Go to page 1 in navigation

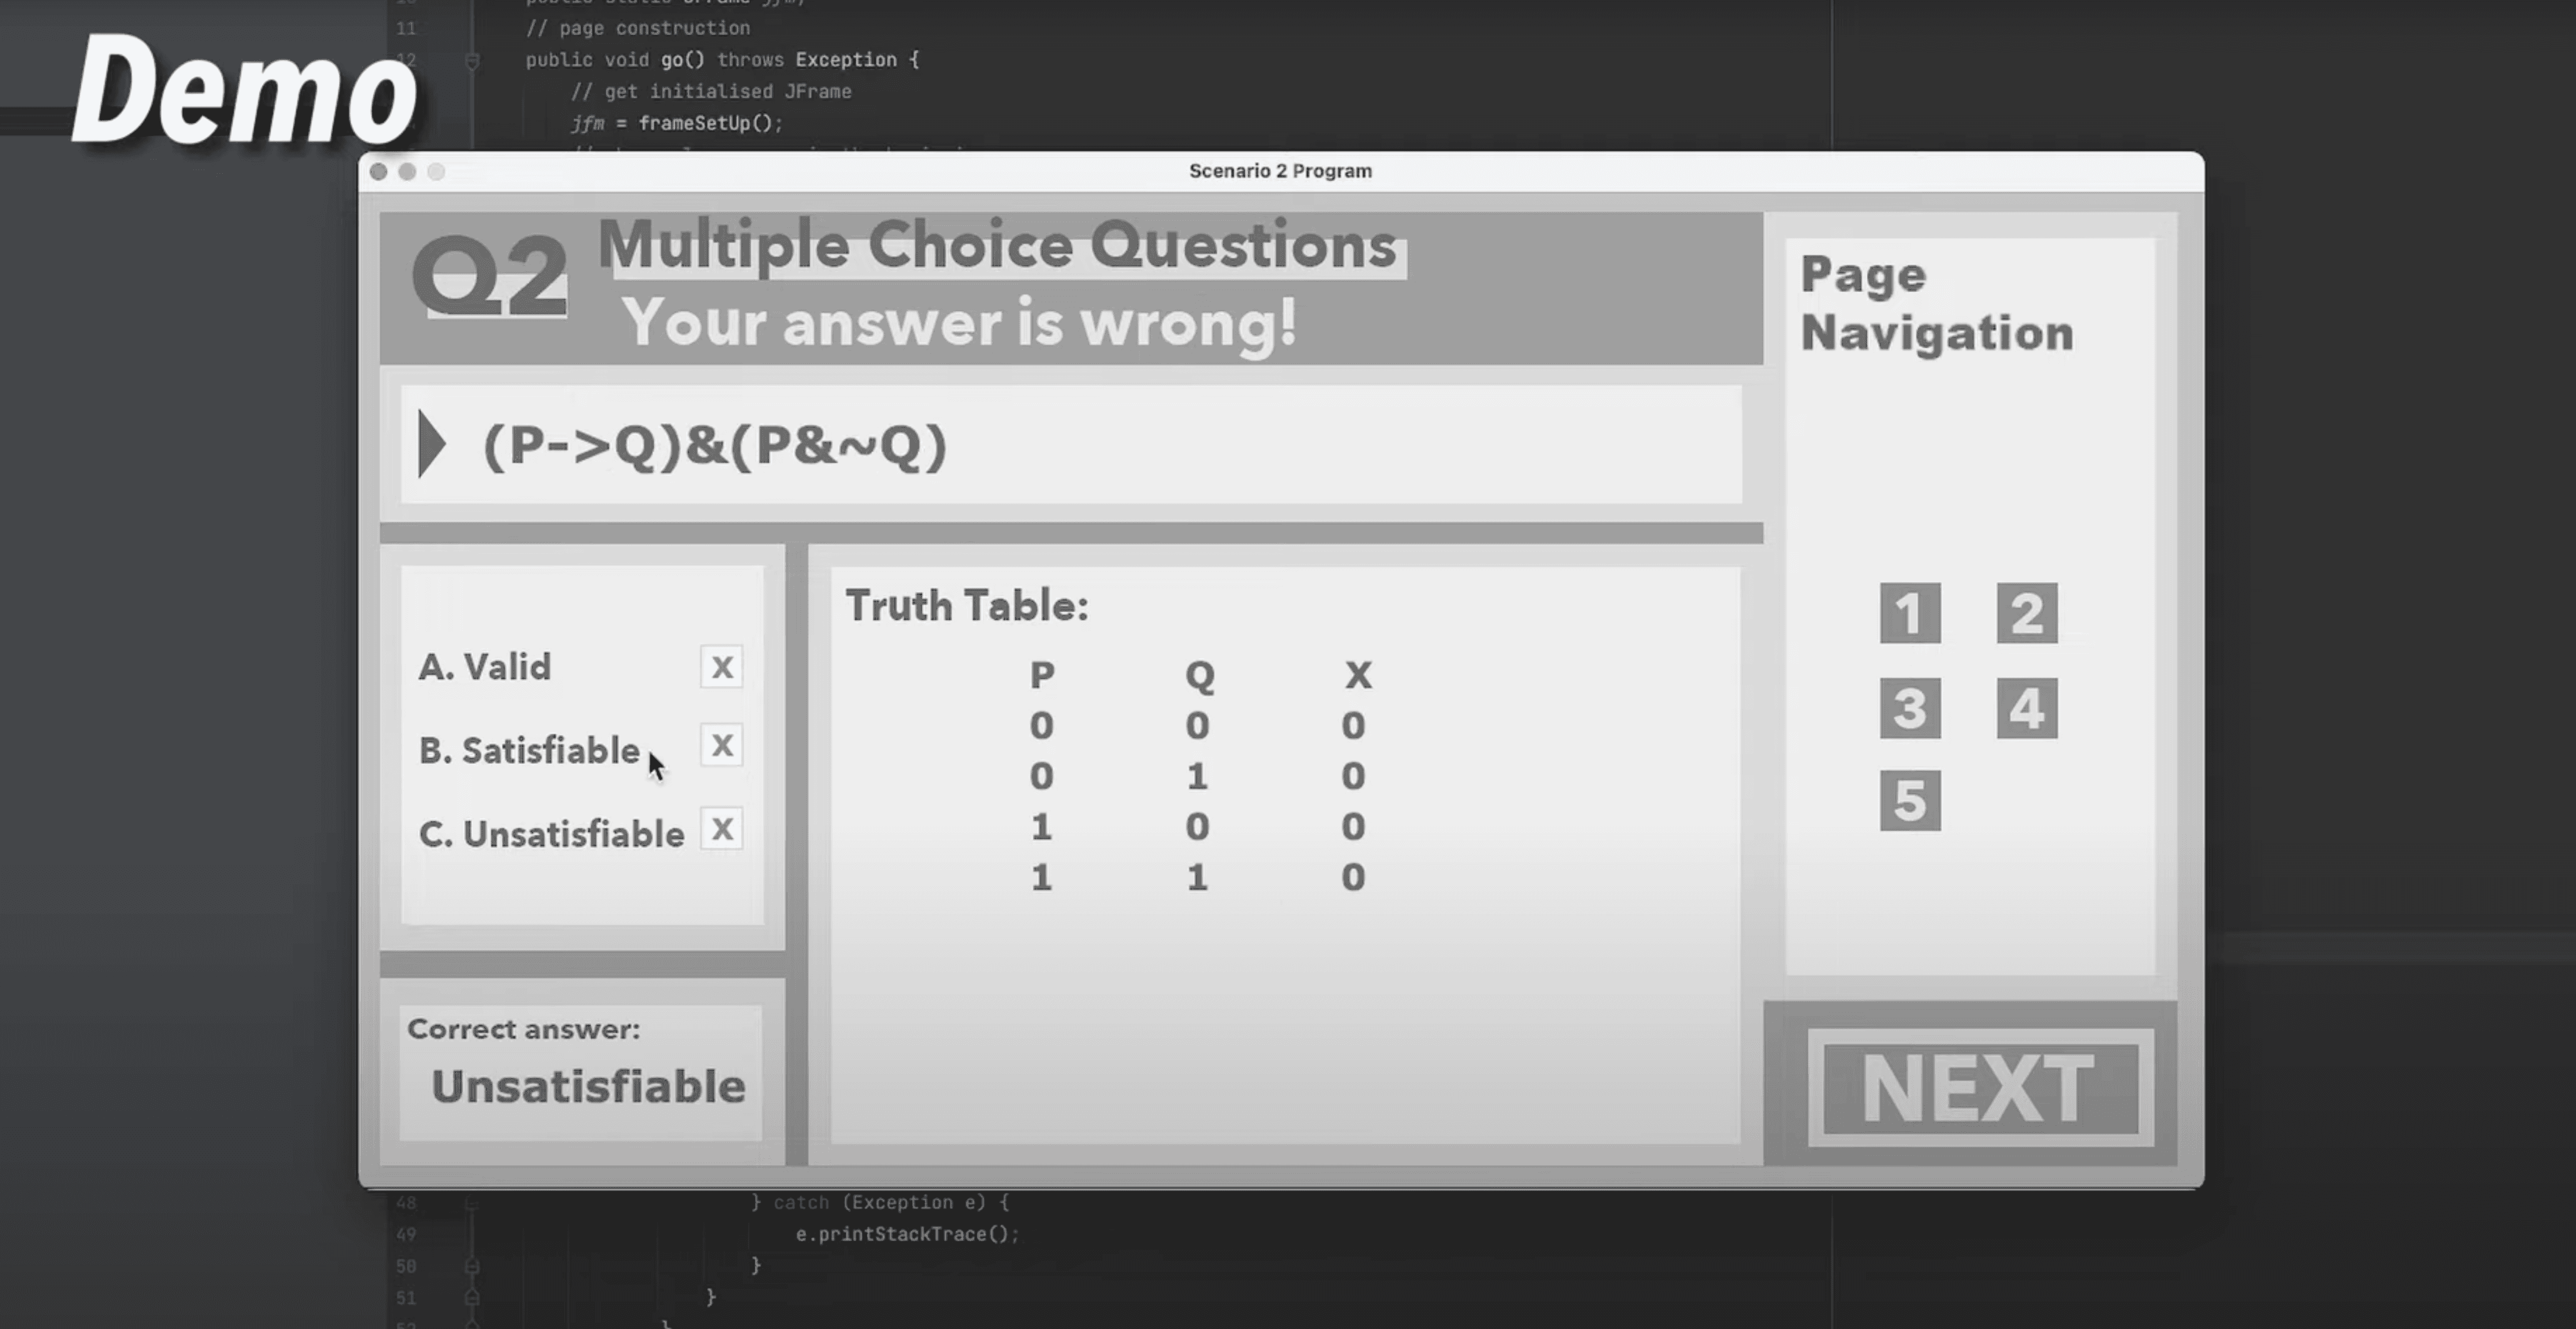tap(1909, 613)
